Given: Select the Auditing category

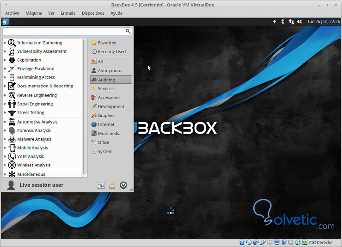Looking at the screenshot, I should pos(111,80).
